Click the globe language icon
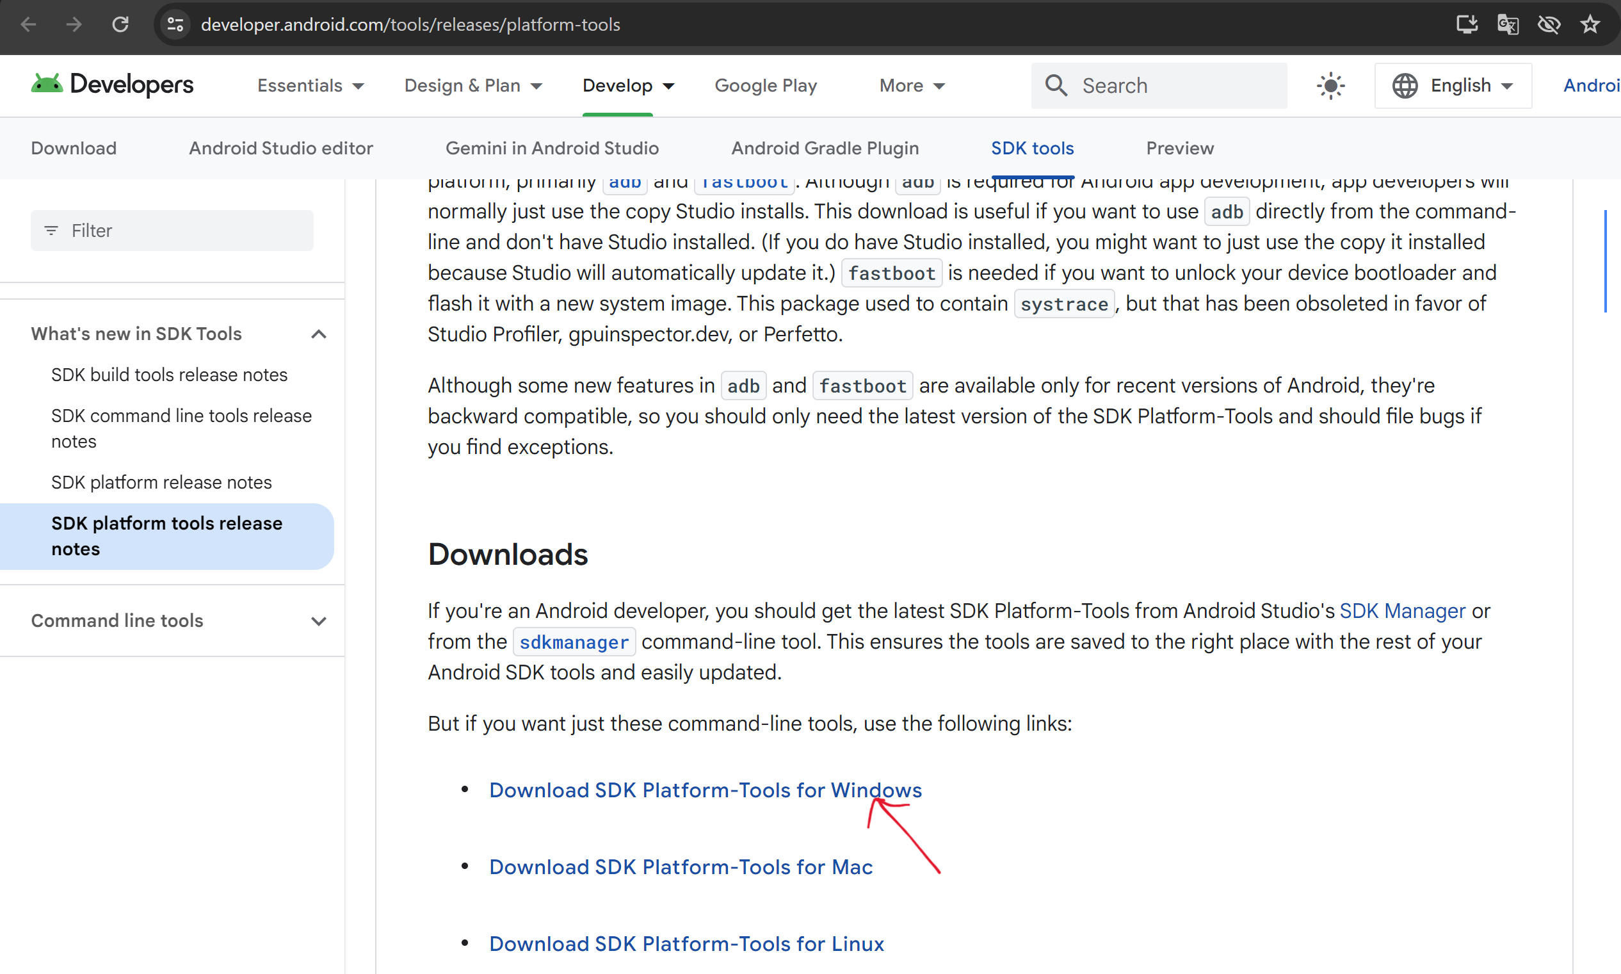Viewport: 1621px width, 974px height. [1405, 86]
